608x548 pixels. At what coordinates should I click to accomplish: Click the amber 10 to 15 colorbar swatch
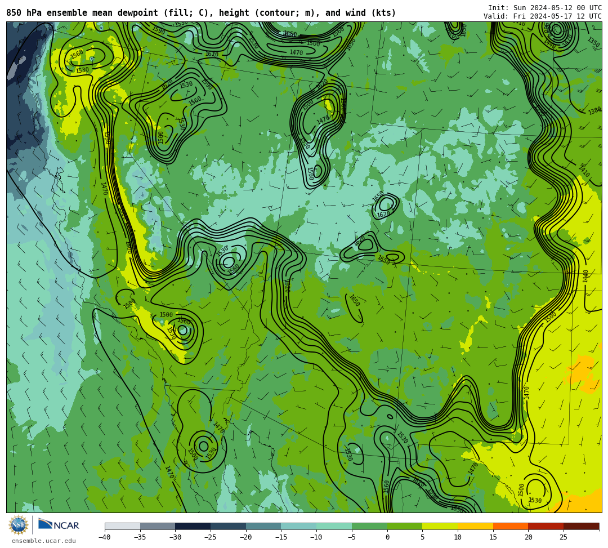pyautogui.click(x=475, y=526)
